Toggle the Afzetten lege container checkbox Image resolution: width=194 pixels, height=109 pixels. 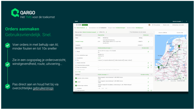coord(76,86)
